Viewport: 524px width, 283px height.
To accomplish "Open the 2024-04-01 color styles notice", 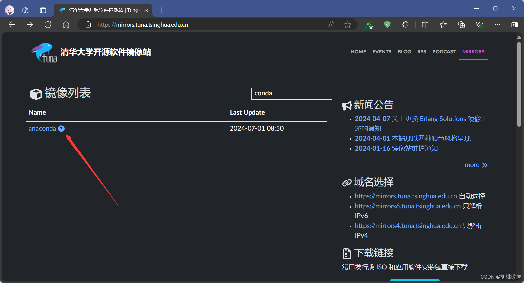I will click(413, 138).
